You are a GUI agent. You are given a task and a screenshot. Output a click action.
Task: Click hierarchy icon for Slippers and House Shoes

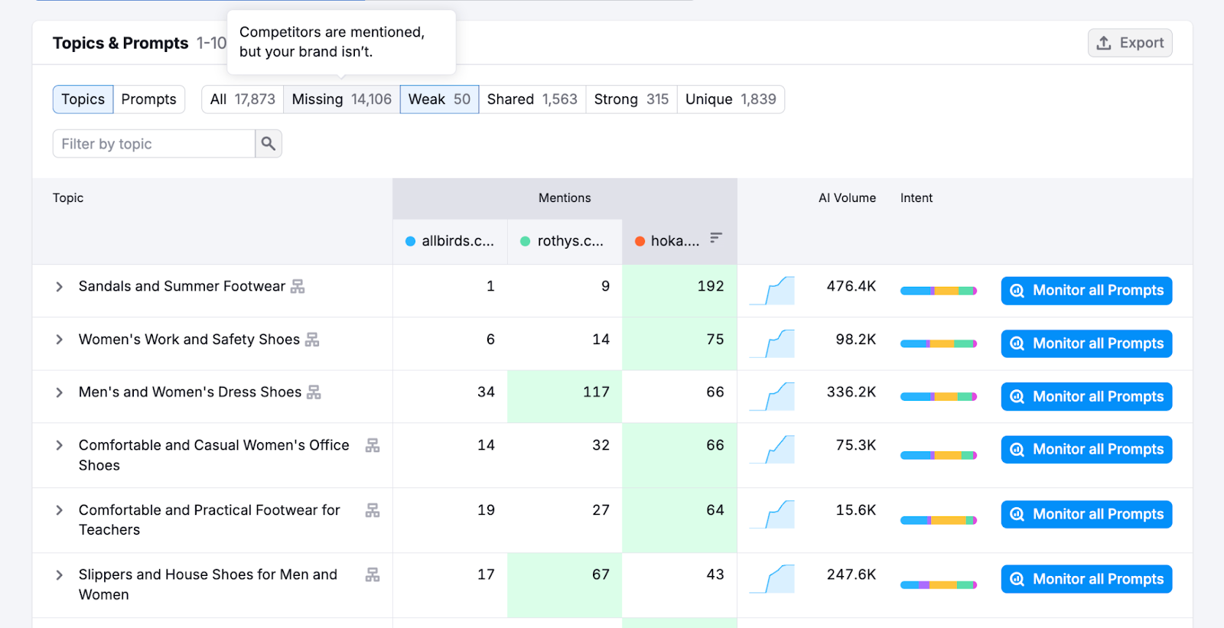(x=373, y=574)
